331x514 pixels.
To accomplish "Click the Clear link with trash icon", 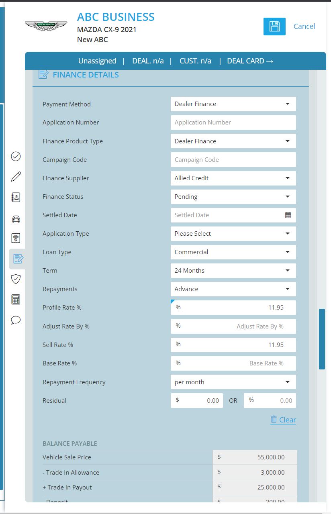I will click(283, 420).
